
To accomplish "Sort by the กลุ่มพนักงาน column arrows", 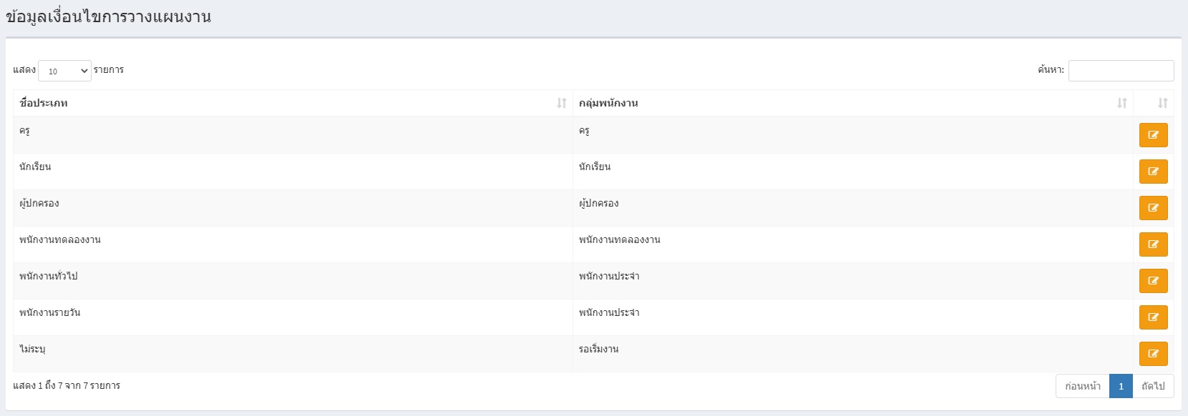I will [1122, 103].
